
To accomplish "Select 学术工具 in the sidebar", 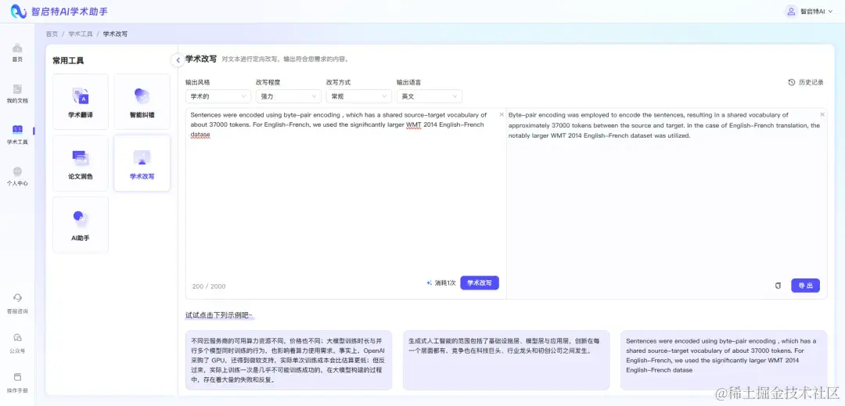I will coord(17,135).
